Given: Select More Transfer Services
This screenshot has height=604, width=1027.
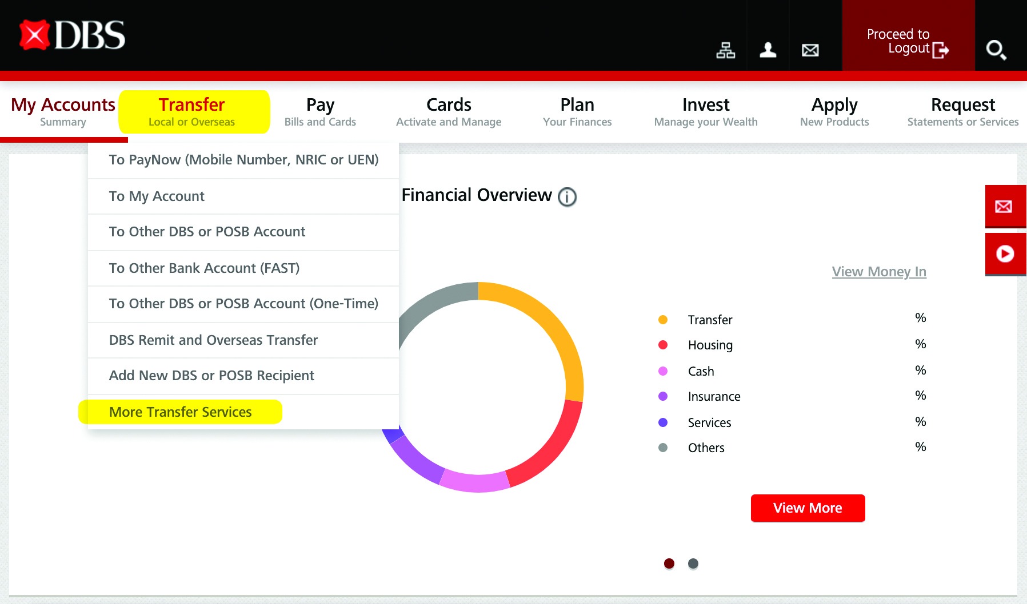Looking at the screenshot, I should pyautogui.click(x=180, y=412).
